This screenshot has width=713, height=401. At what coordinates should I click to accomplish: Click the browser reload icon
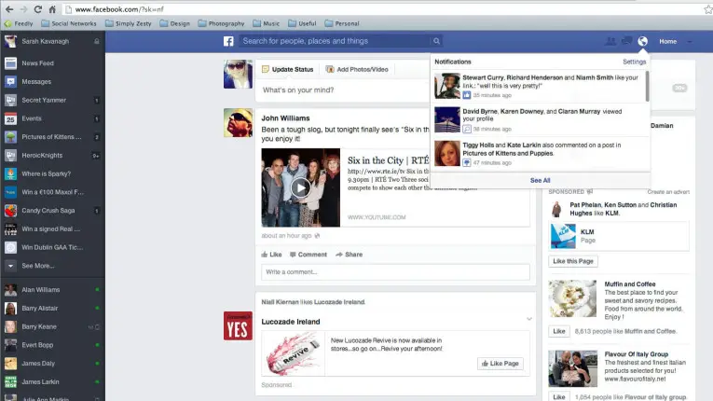[x=38, y=8]
